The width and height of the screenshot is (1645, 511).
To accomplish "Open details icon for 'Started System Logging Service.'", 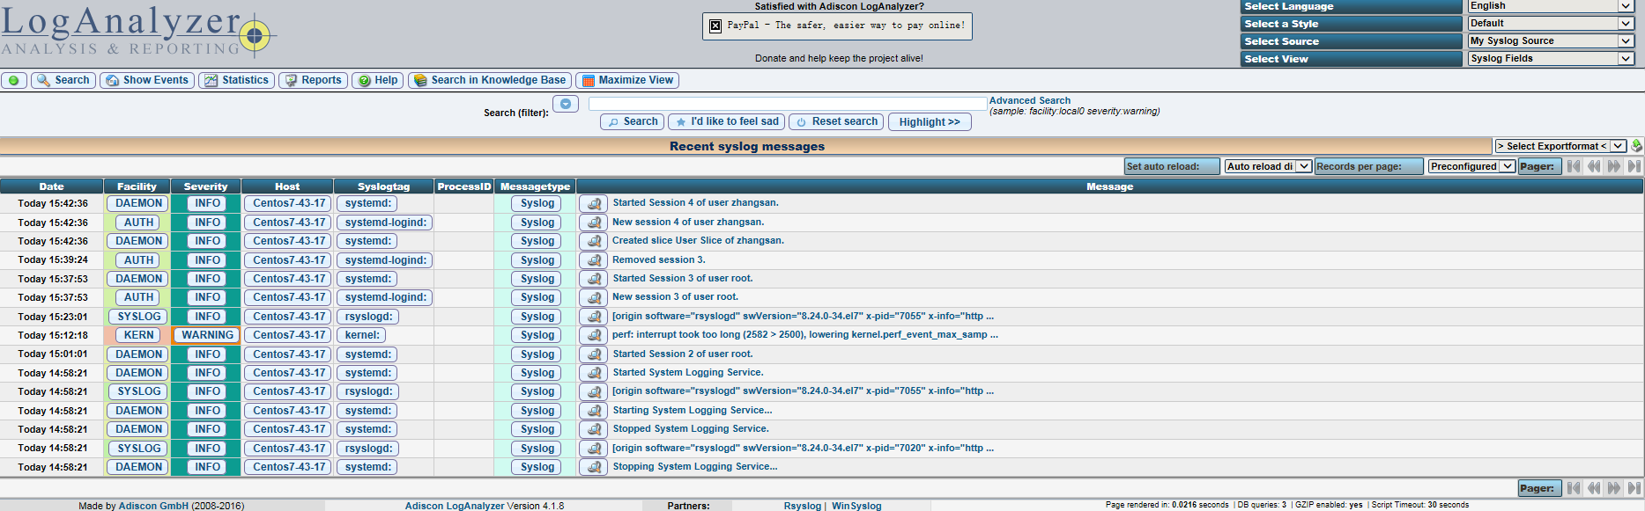I will (594, 373).
